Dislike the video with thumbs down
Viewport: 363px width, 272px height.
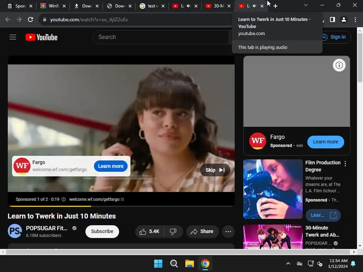173,232
